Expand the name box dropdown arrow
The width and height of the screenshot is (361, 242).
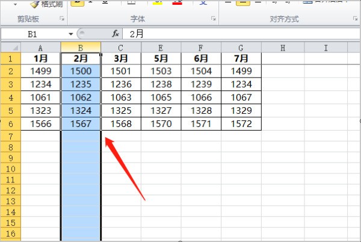70,34
